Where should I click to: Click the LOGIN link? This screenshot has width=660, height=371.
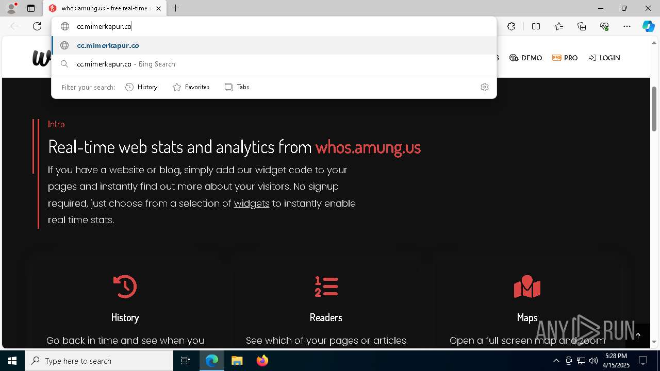604,58
